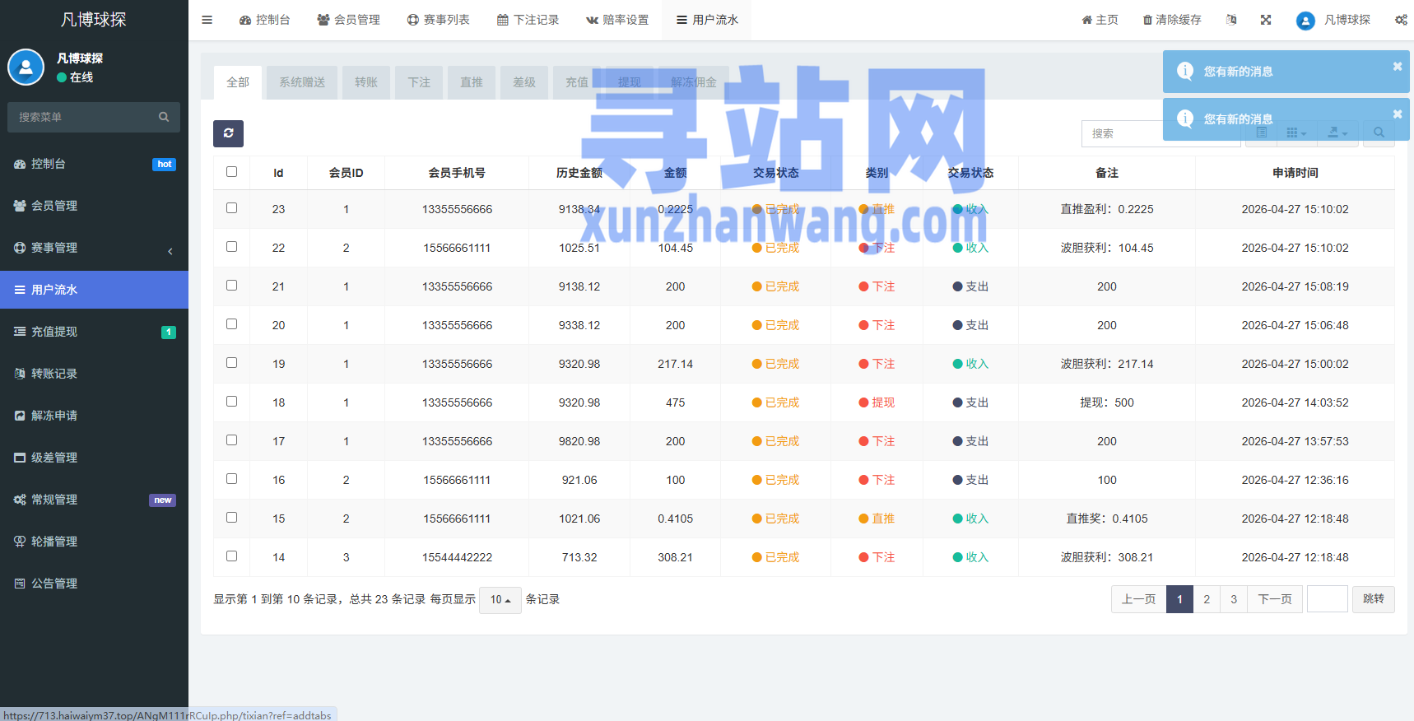The width and height of the screenshot is (1414, 721).
Task: Click the user avatar icon in header
Action: [x=1305, y=21]
